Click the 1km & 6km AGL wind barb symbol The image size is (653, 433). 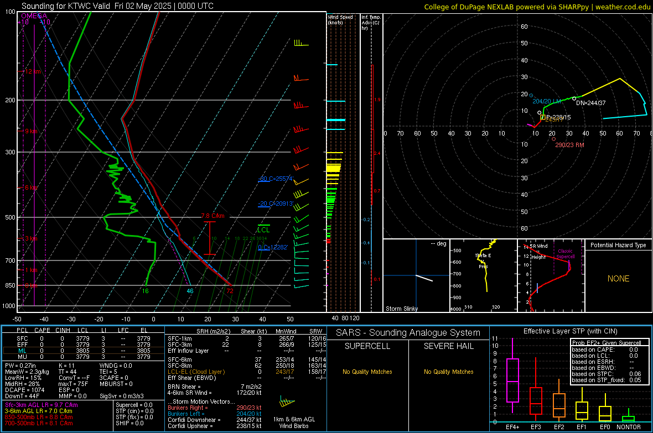(x=287, y=403)
